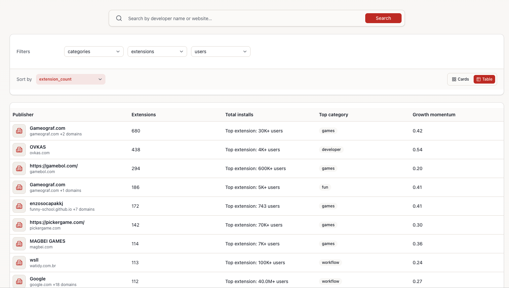Click "magbei.com" domain text
This screenshot has height=288, width=509.
click(41, 247)
